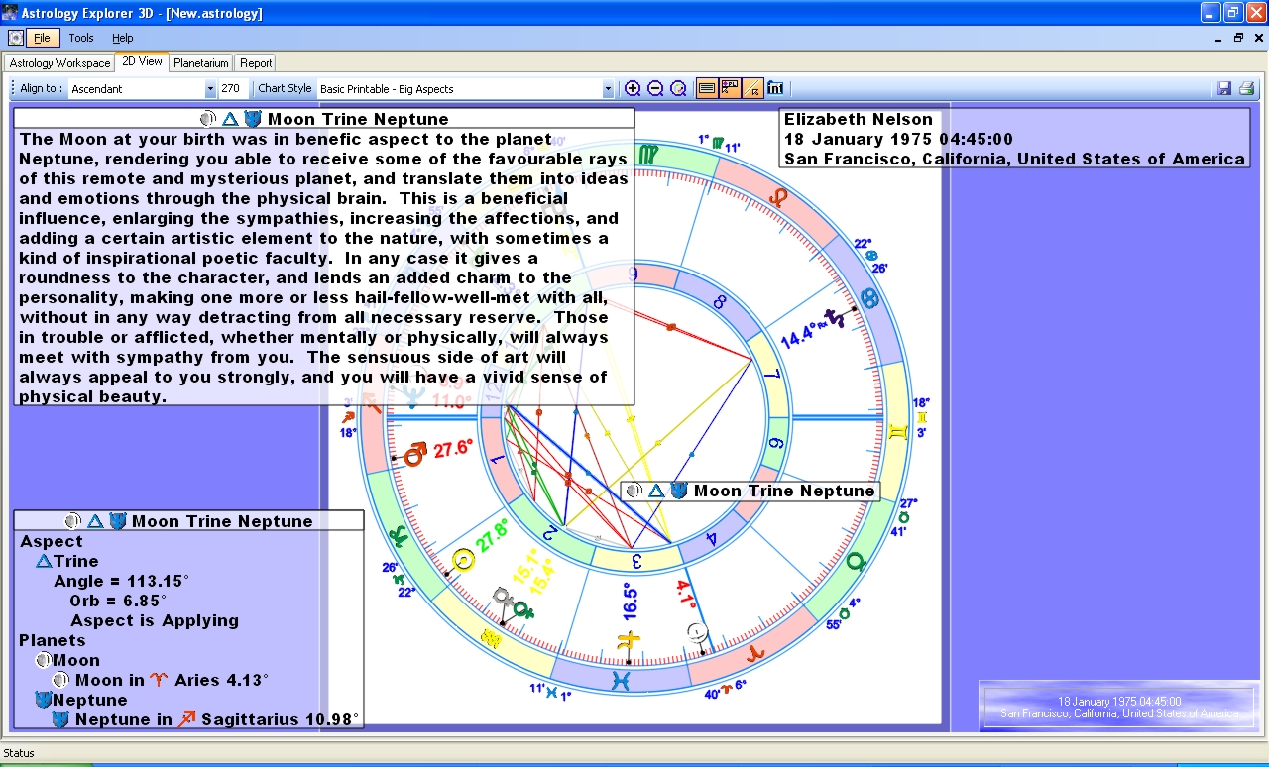Click the 'Orb = 6.85°' value
The width and height of the screenshot is (1269, 767).
(x=118, y=601)
